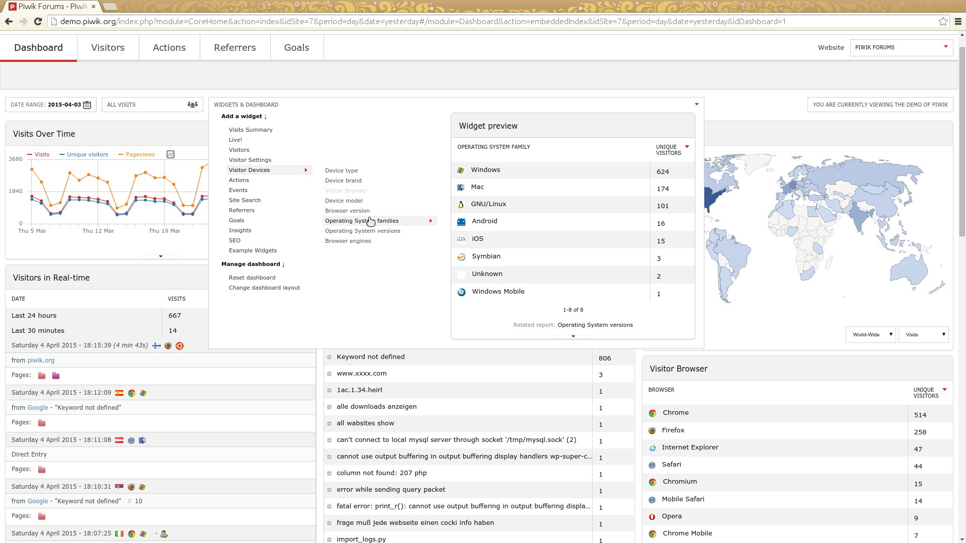Click Internet Explorer icon in browser list
This screenshot has height=543, width=966.
click(x=652, y=448)
